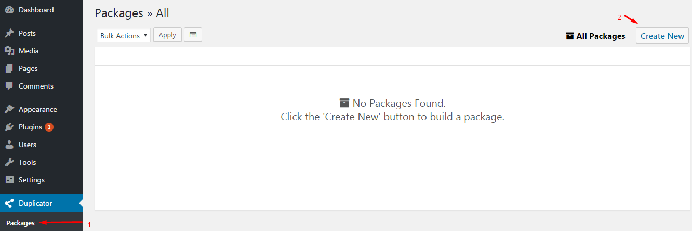Click the Pages icon in sidebar
This screenshot has height=231, width=692.
click(9, 69)
